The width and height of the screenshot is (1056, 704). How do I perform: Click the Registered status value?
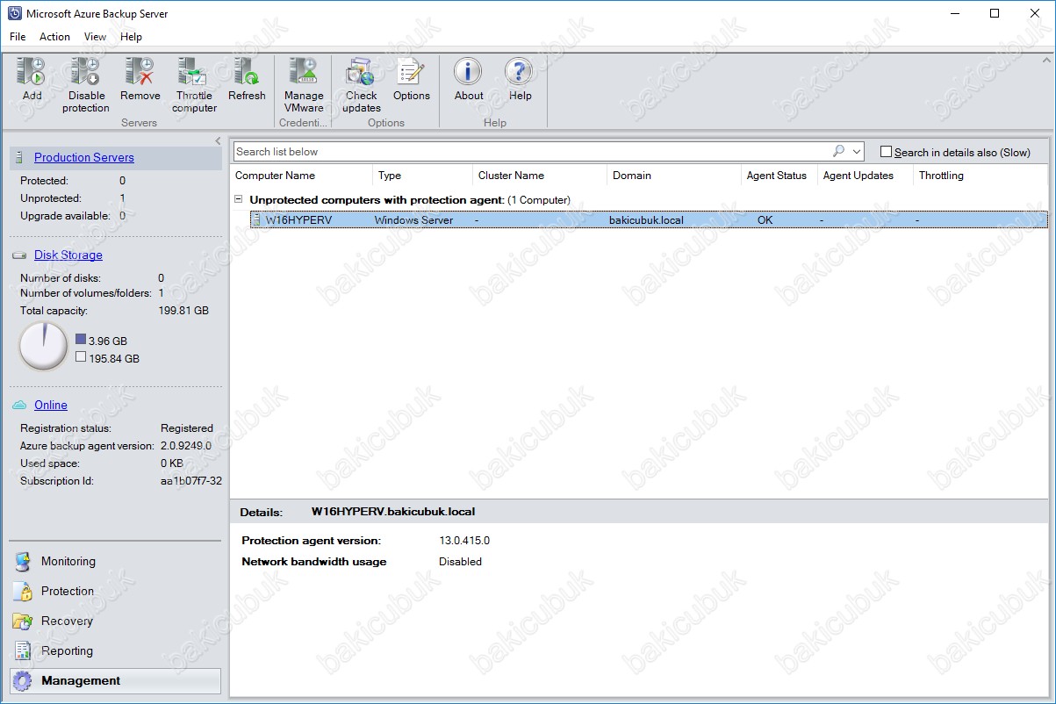pyautogui.click(x=187, y=428)
